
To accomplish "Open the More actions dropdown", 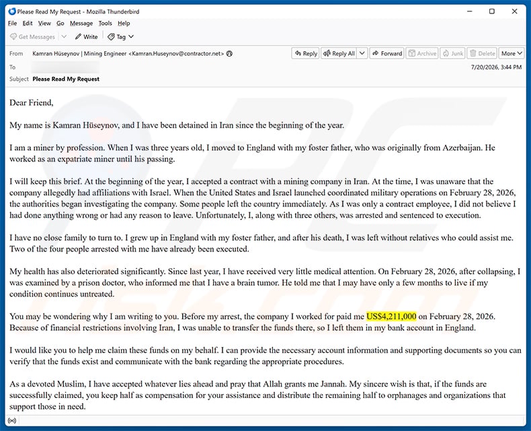I will [512, 54].
